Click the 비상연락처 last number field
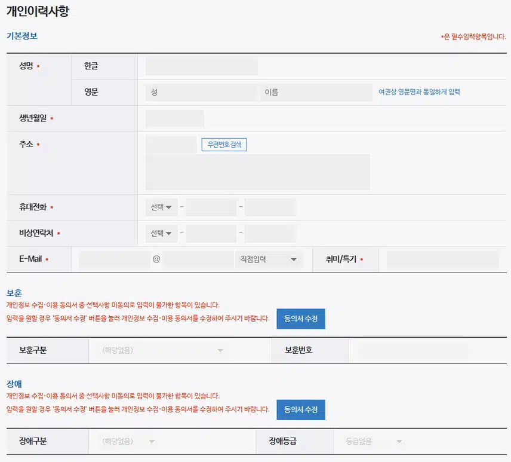511x462 pixels. tap(270, 233)
